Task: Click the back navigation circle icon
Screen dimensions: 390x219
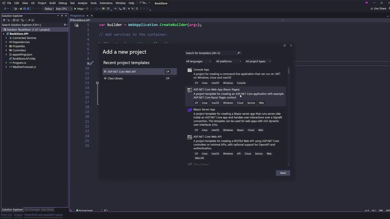Action: coord(5,9)
